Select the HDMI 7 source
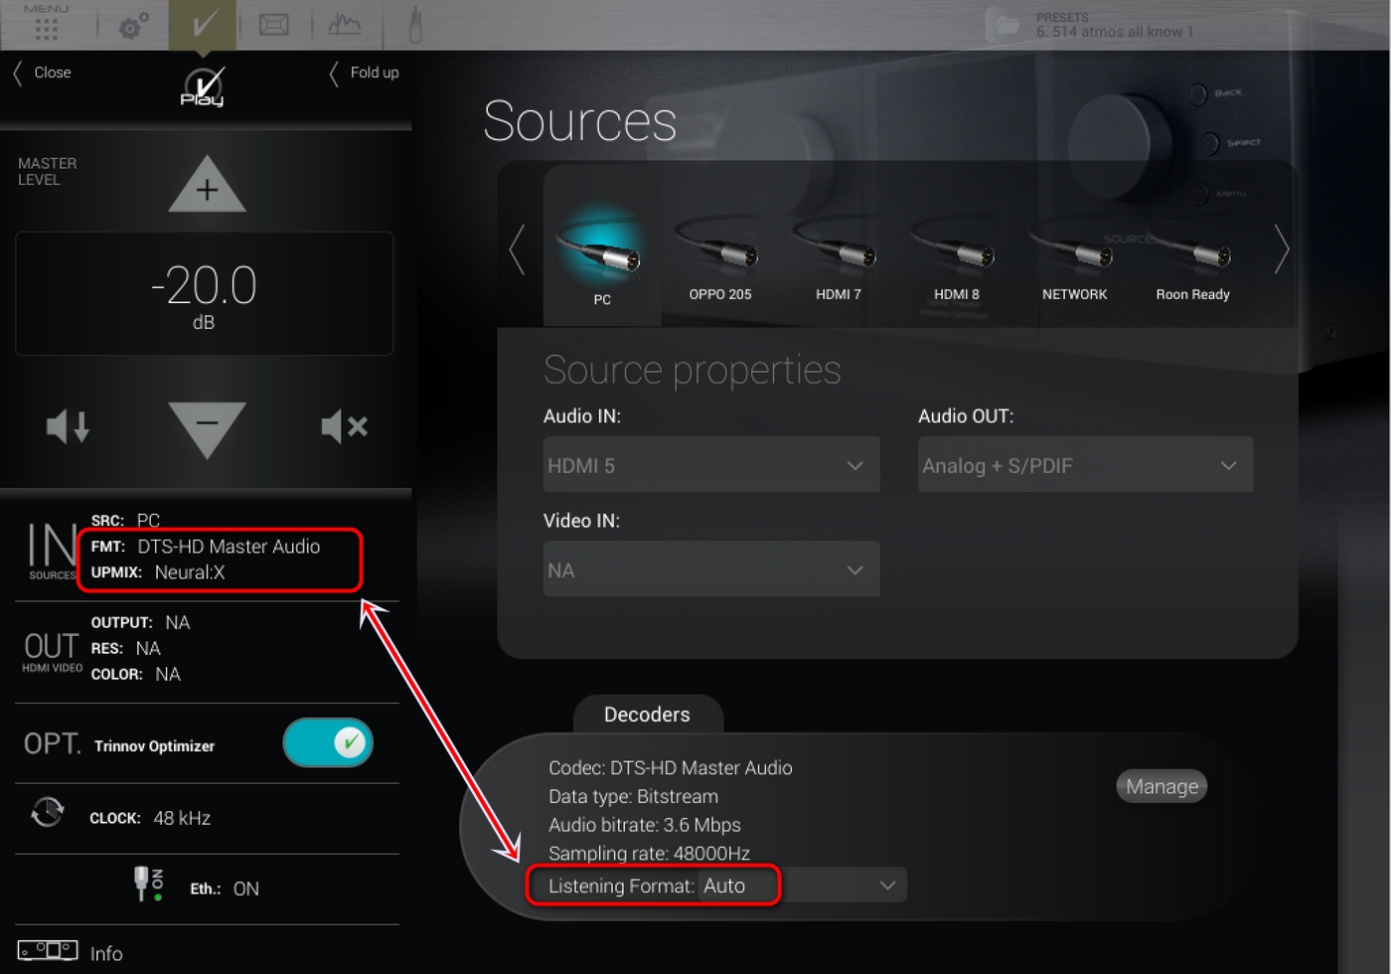 tap(839, 256)
